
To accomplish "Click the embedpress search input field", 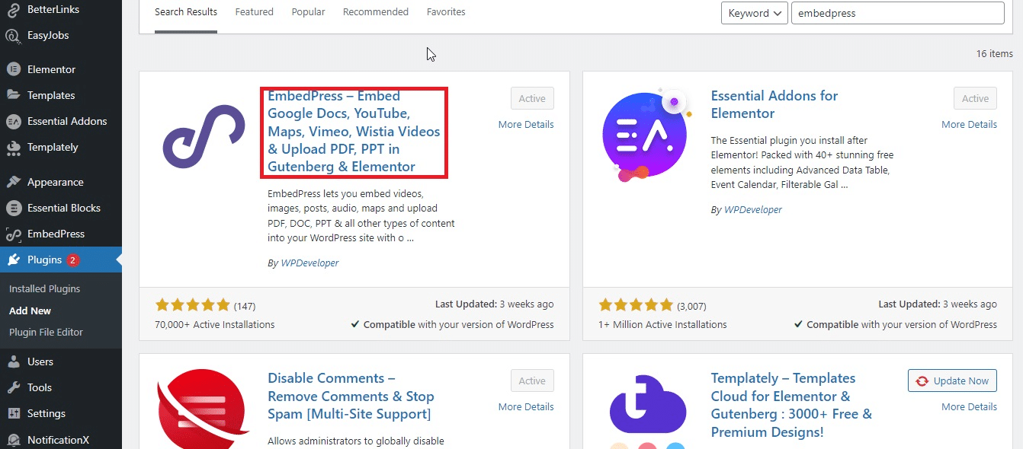I will (x=897, y=13).
